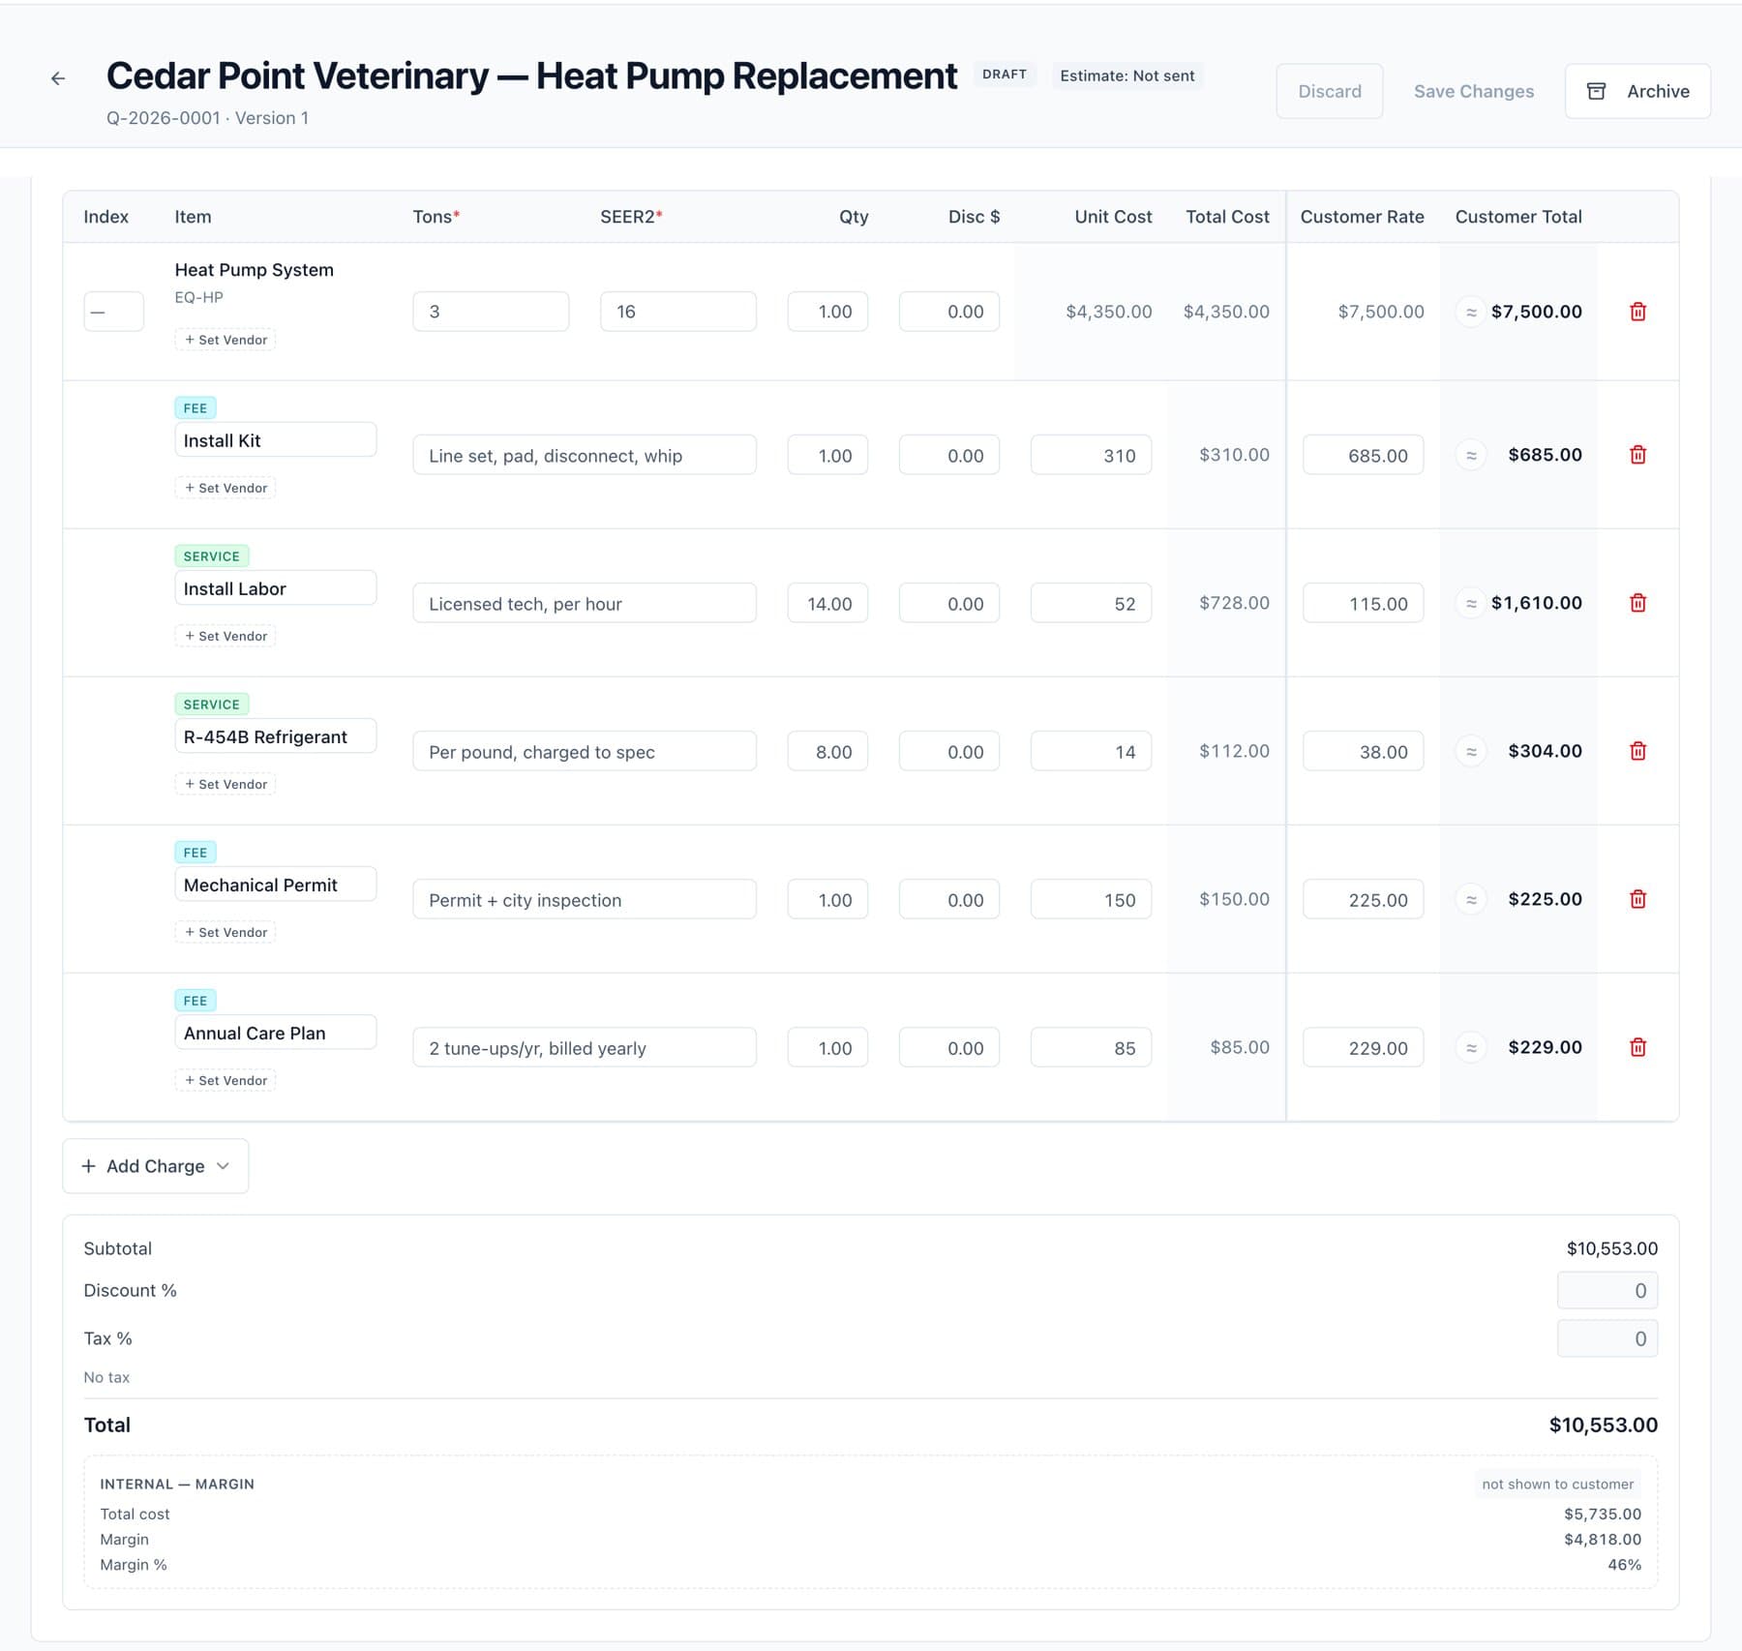This screenshot has height=1651, width=1742.
Task: Click the total $10,553.00 value
Action: [1603, 1425]
